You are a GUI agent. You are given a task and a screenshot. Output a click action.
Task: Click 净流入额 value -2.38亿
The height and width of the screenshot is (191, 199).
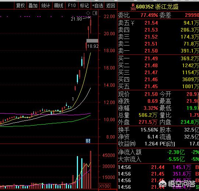coord(176,152)
